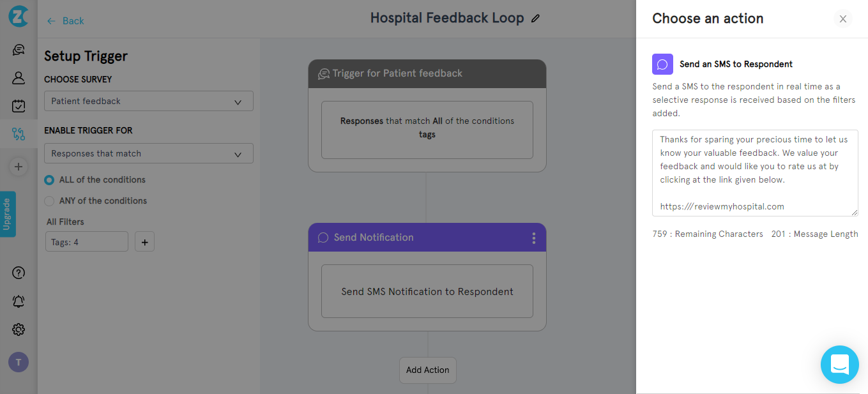Select ALL of the conditions radio
The image size is (868, 394).
[x=49, y=180]
